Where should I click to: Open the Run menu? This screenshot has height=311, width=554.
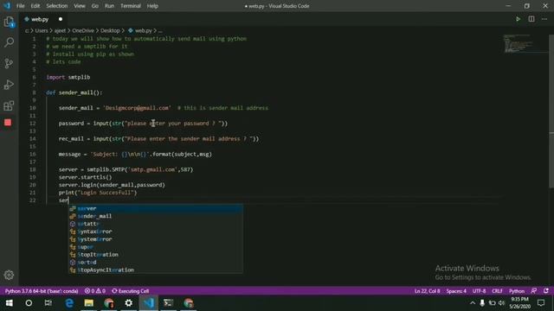click(110, 6)
